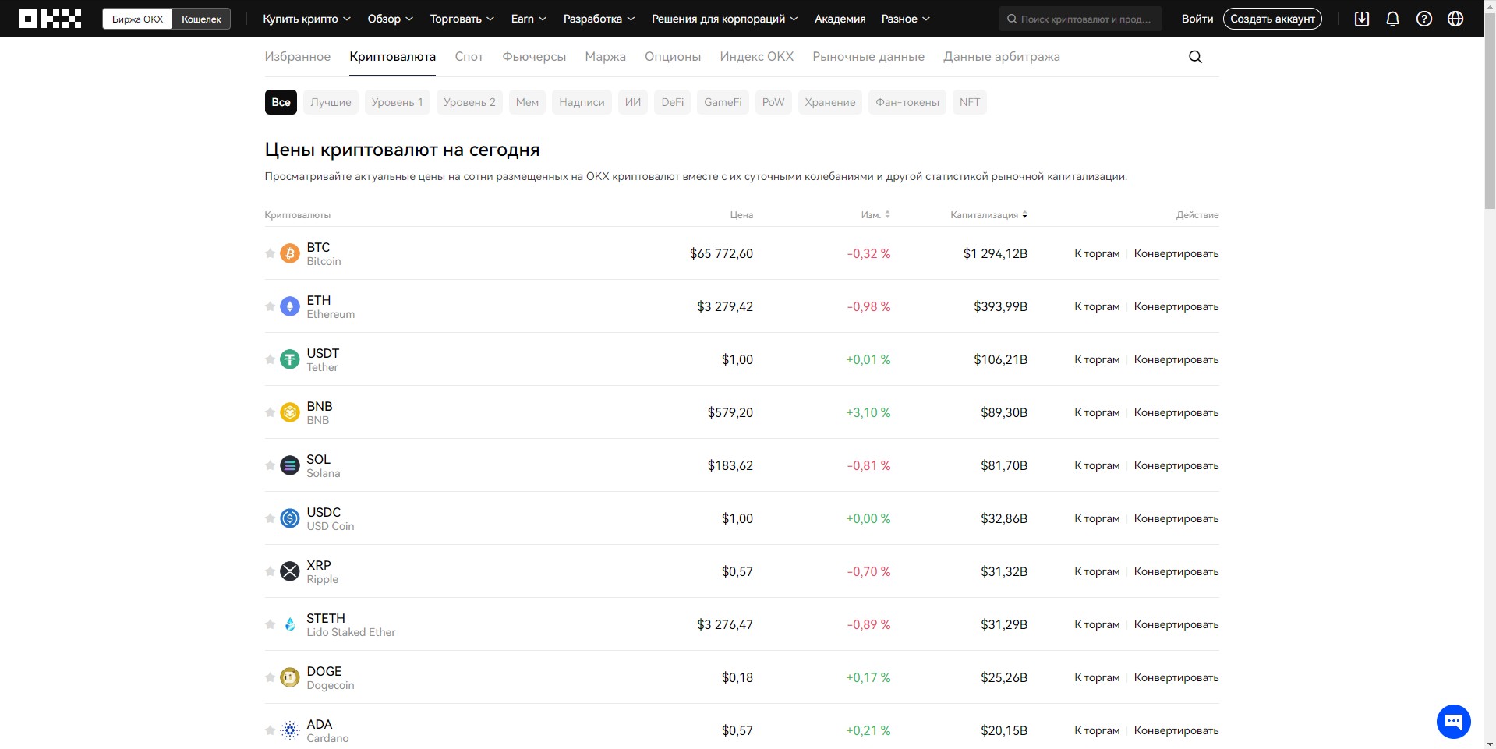Add STETH to favorites with star
Viewport: 1496px width, 749px height.
pyautogui.click(x=270, y=624)
